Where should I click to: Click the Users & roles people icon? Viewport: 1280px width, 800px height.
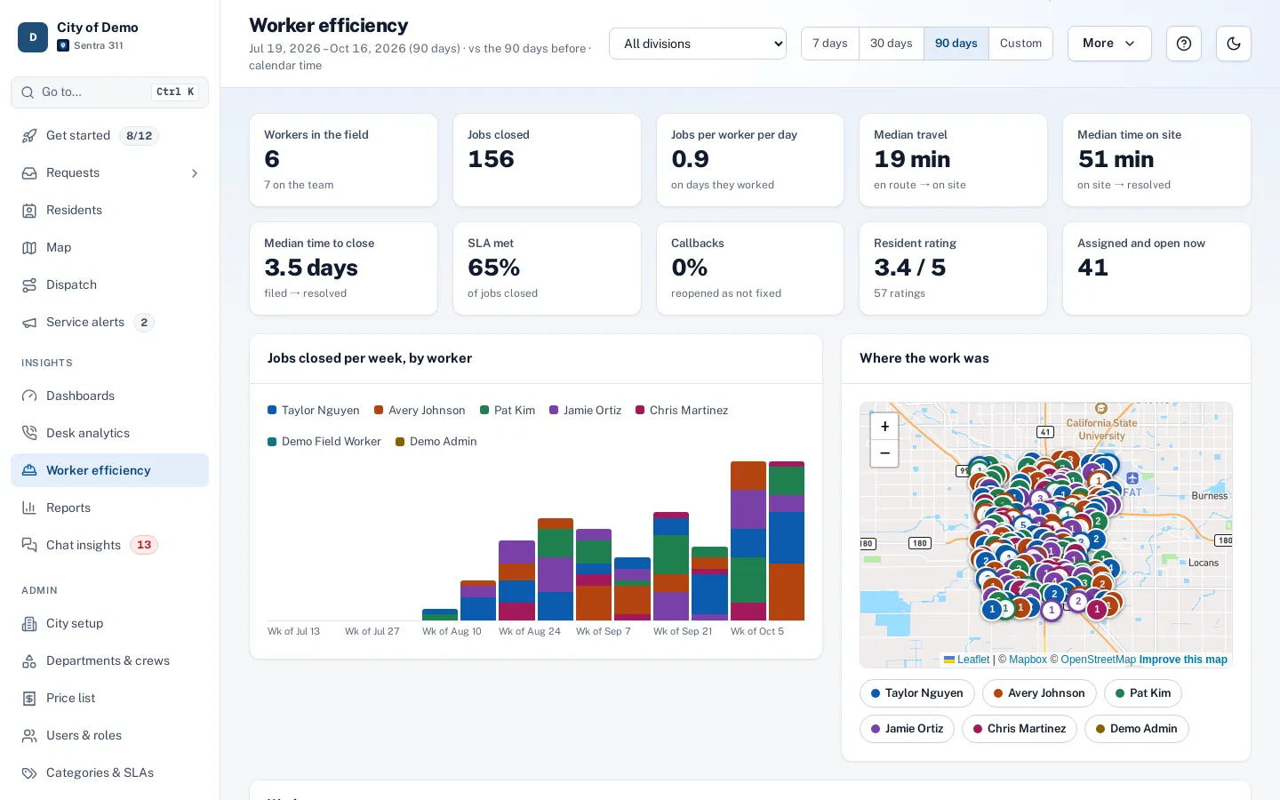[29, 735]
